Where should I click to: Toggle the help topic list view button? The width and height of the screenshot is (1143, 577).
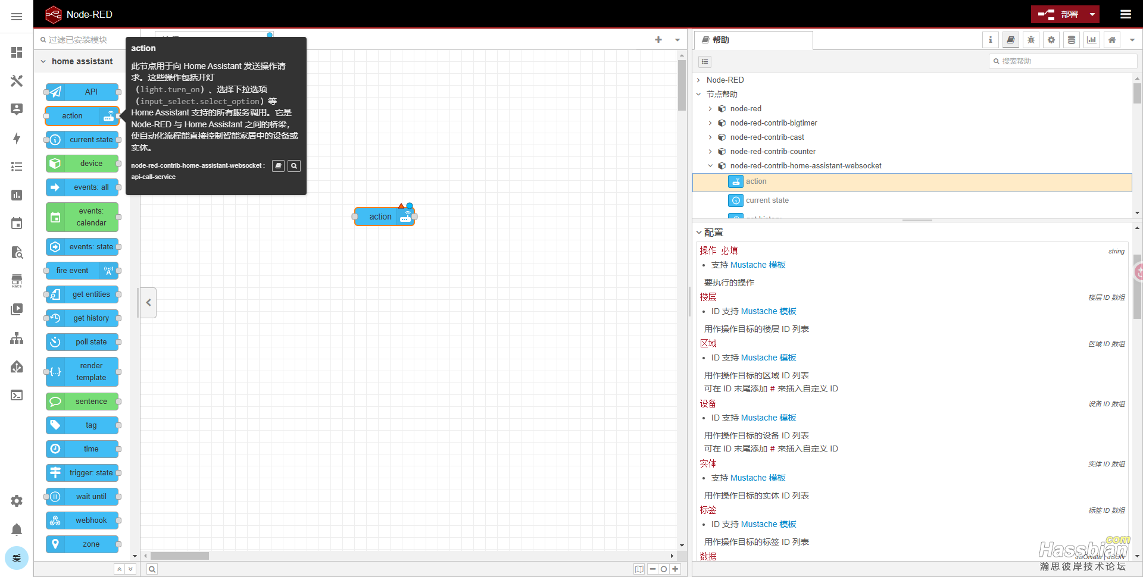point(705,61)
